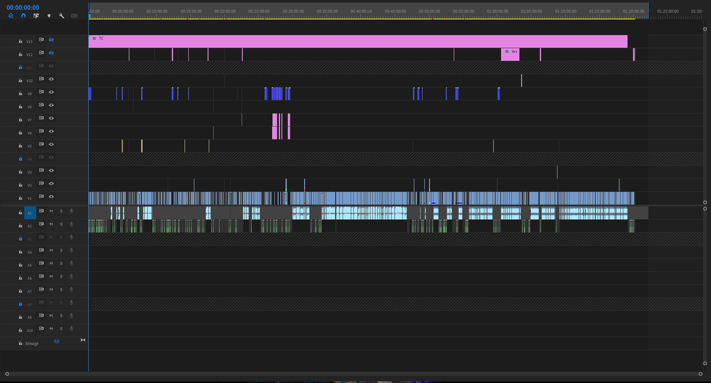
Task: Hide the V10 track output
Action: tap(52, 78)
